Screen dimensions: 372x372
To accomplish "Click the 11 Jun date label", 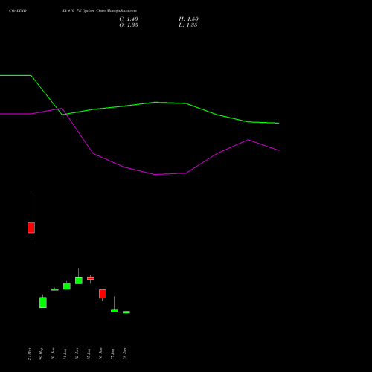I will (x=65, y=354).
